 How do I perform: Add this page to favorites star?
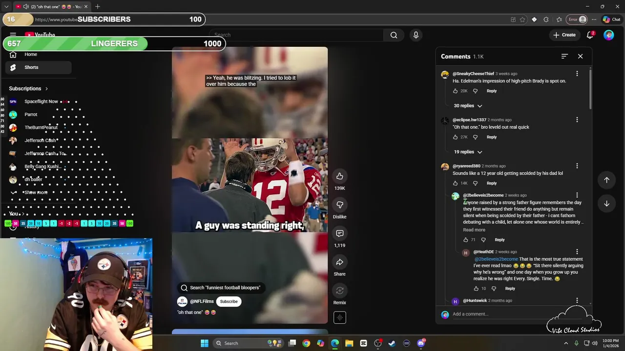pyautogui.click(x=522, y=19)
